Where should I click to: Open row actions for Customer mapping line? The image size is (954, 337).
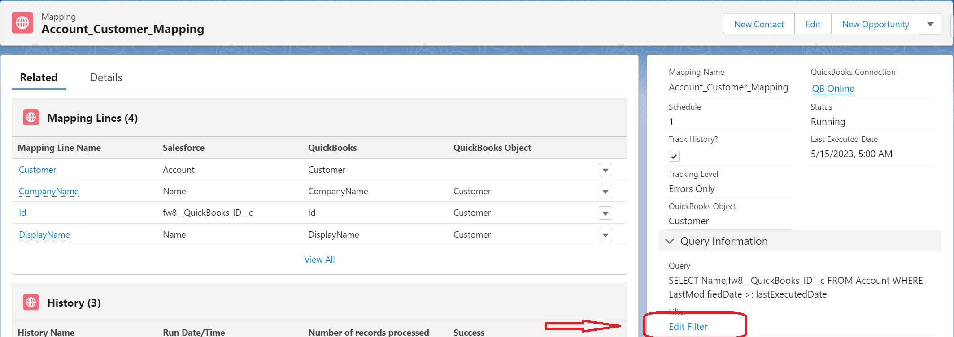[606, 170]
